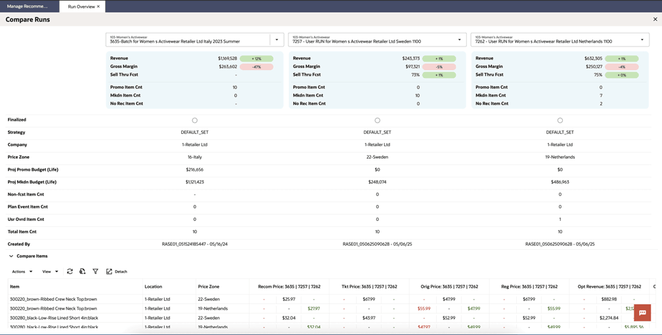
Task: Select the Finalized radio for run 7257 Sweden
Action: (378, 121)
